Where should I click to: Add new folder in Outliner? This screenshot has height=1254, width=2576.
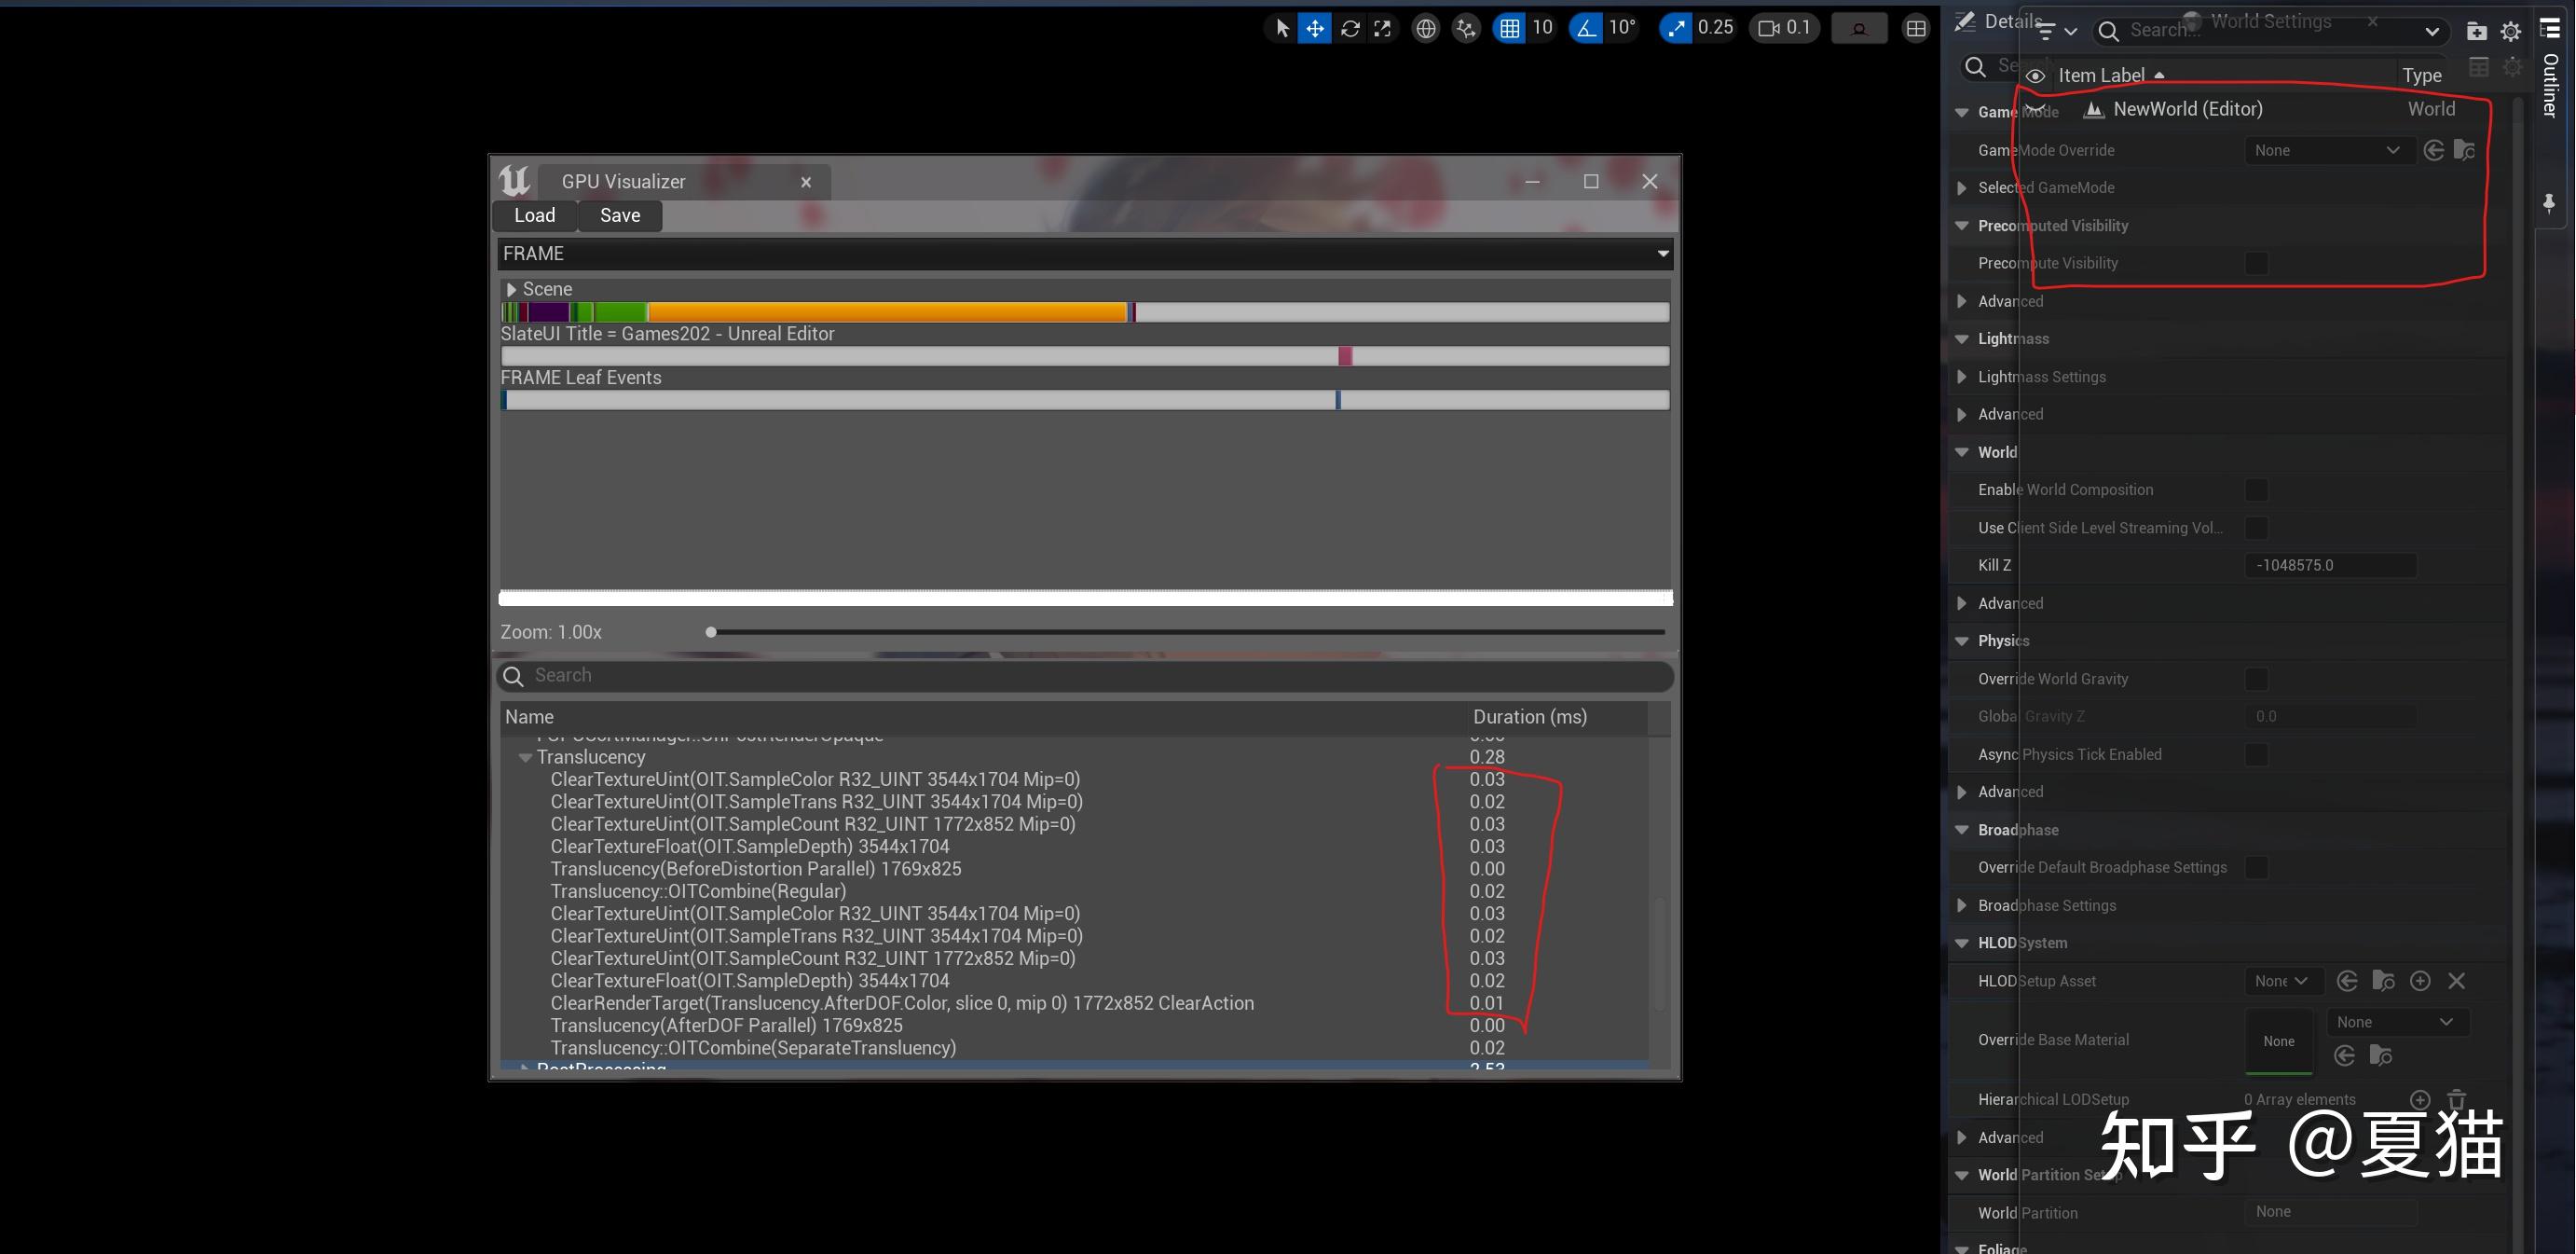coord(2476,31)
